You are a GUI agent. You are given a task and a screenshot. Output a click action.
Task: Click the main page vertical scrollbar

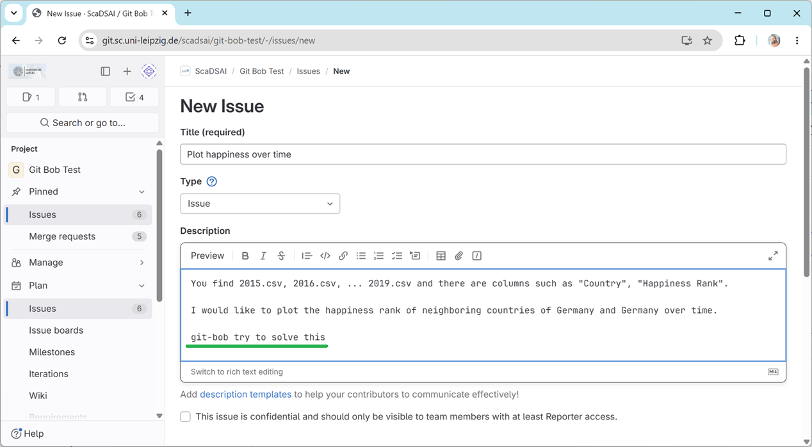point(806,173)
